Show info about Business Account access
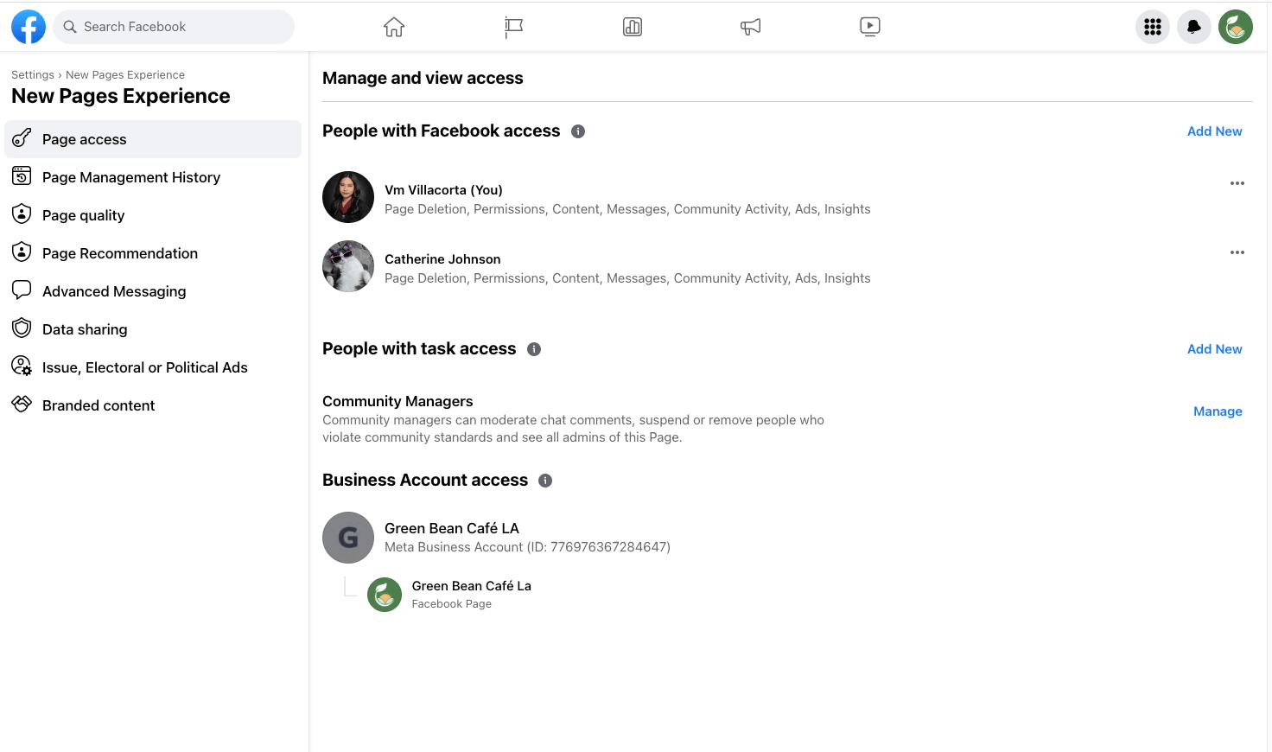The image size is (1272, 752). pyautogui.click(x=545, y=481)
